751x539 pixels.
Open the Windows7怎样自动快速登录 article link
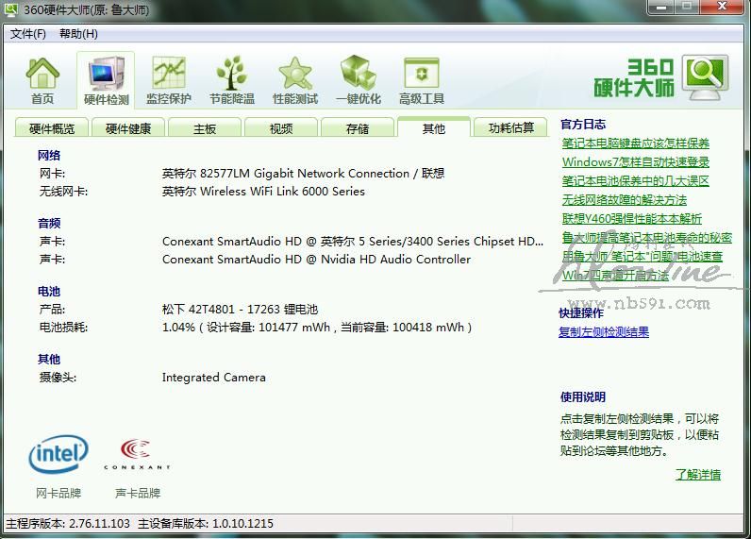tap(635, 161)
